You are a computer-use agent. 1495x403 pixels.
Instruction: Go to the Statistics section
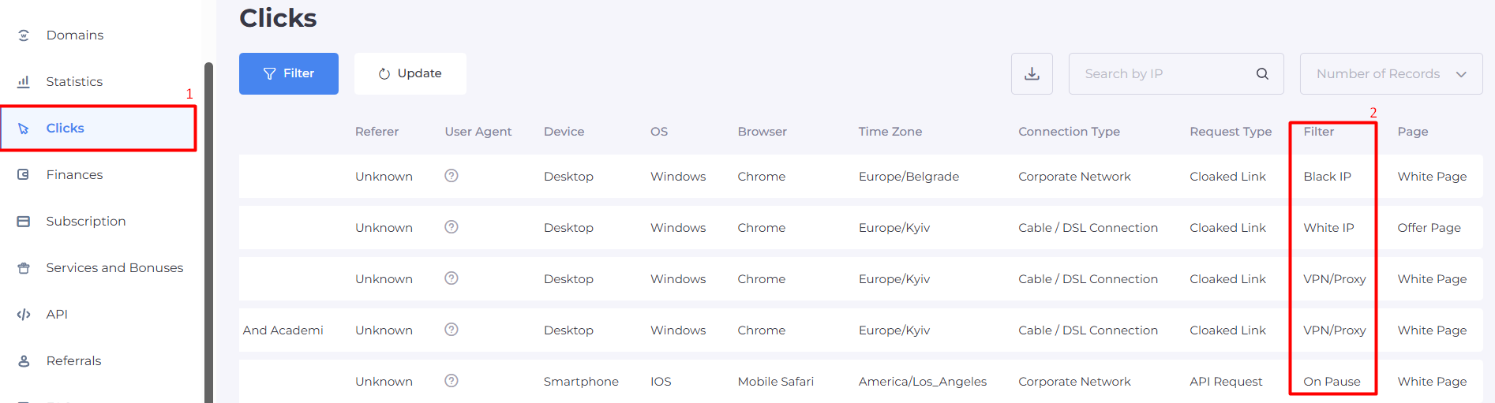74,82
